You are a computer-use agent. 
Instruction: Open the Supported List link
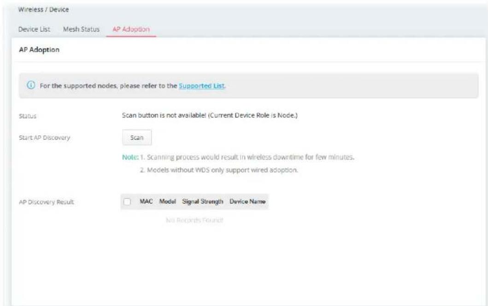click(x=201, y=86)
